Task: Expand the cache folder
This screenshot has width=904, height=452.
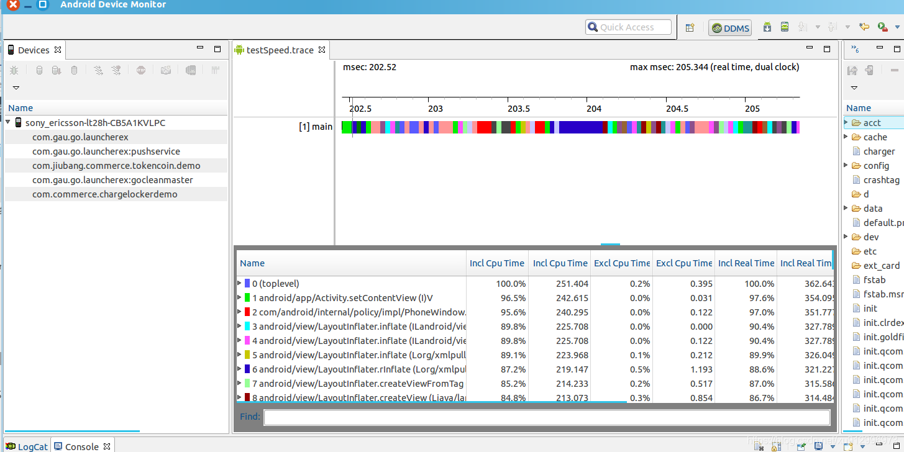Action: point(846,137)
